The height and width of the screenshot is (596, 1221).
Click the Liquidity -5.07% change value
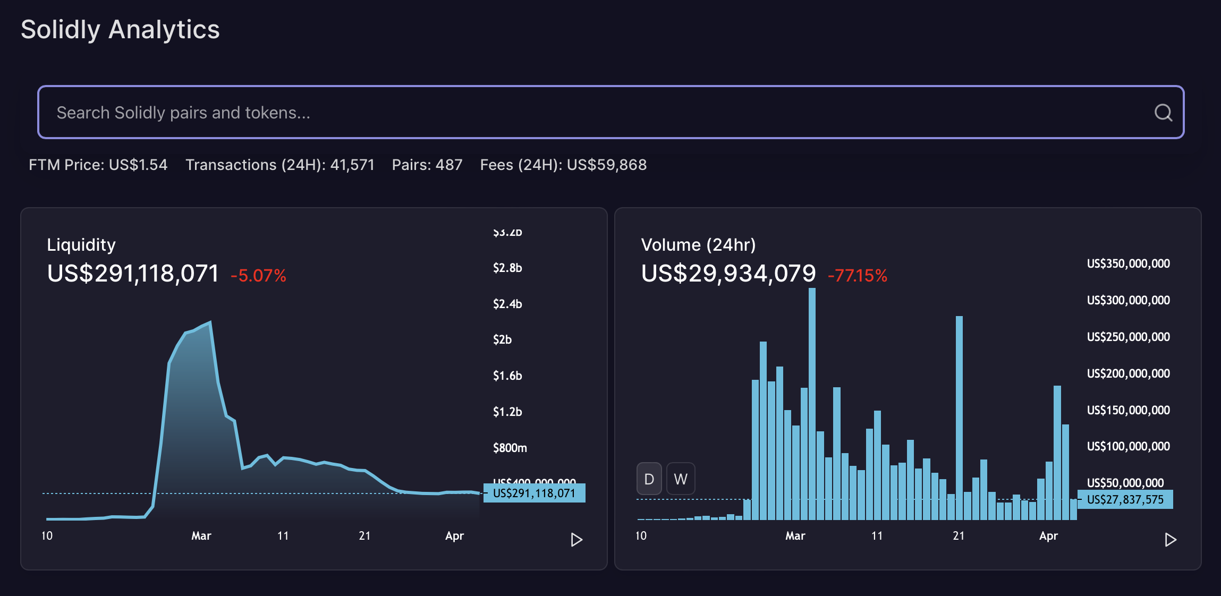click(258, 275)
